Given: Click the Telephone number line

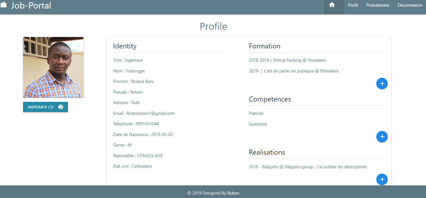Looking at the screenshot, I should pyautogui.click(x=136, y=124).
